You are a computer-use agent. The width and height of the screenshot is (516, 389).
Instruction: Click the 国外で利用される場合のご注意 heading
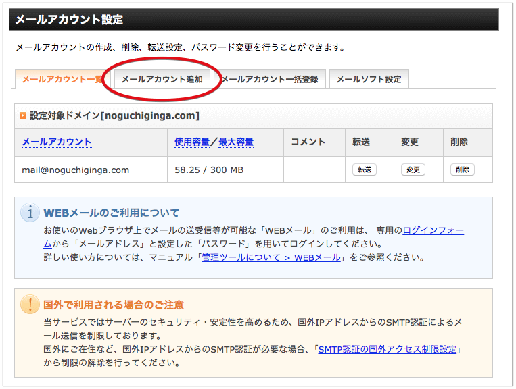pos(114,305)
